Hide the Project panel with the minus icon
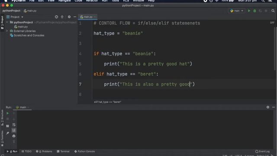Image resolution: width=277 pixels, height=156 pixels. (75, 17)
